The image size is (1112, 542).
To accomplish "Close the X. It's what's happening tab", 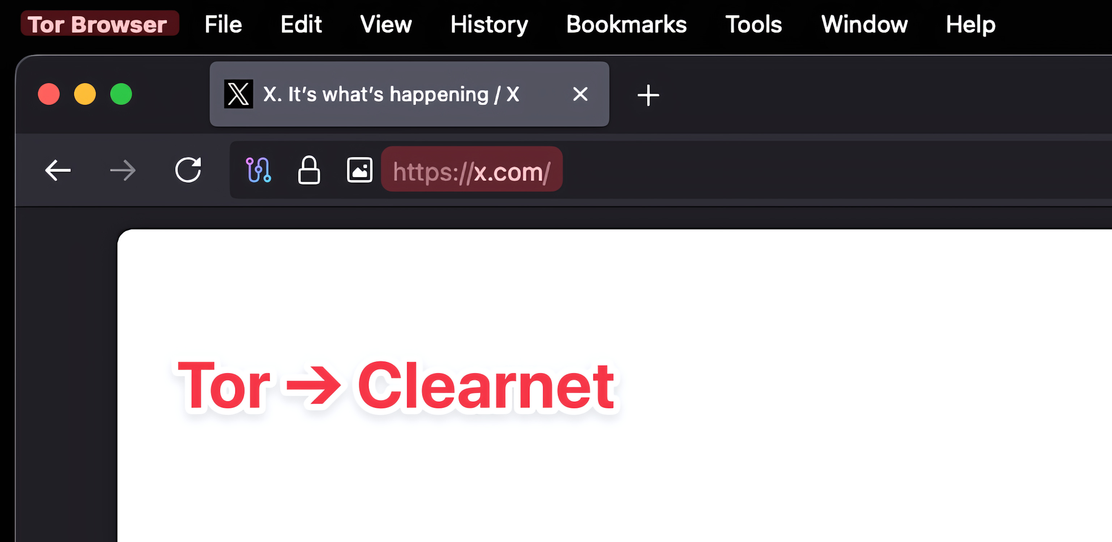I will 580,94.
